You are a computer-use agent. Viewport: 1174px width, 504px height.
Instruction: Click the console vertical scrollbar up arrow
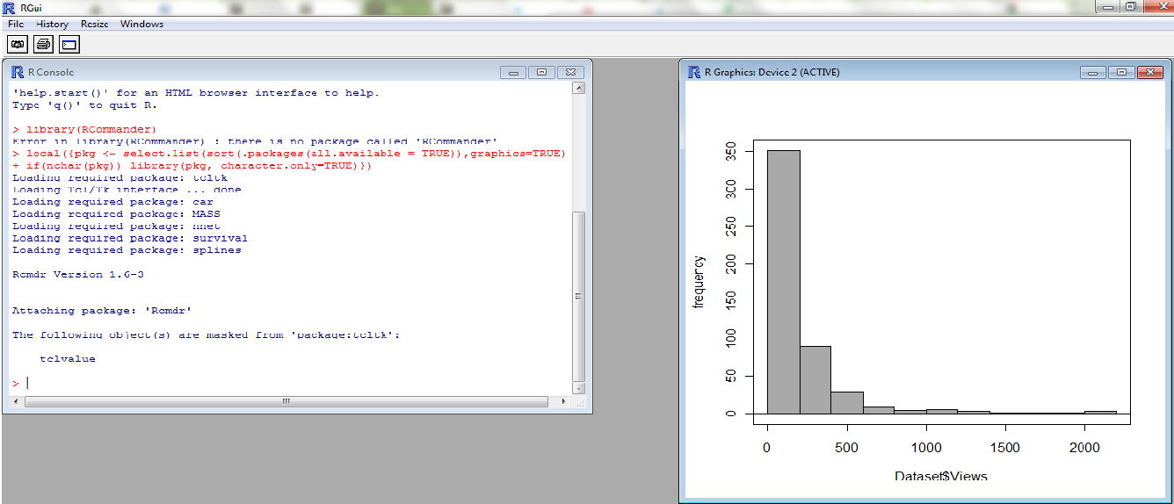click(577, 88)
